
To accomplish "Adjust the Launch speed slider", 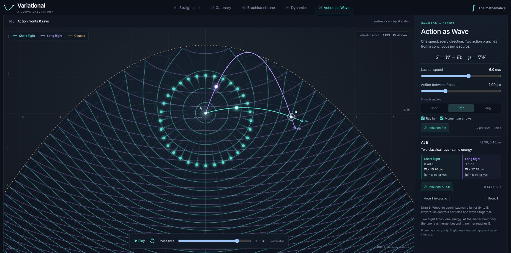I will [461, 76].
